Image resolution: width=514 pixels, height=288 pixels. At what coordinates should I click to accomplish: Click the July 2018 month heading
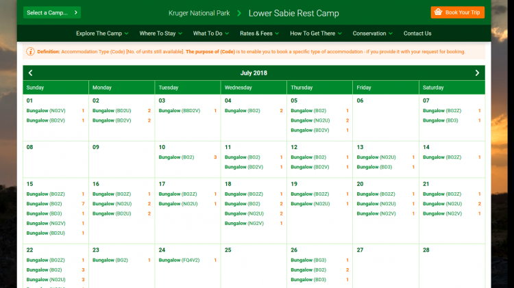pyautogui.click(x=254, y=73)
